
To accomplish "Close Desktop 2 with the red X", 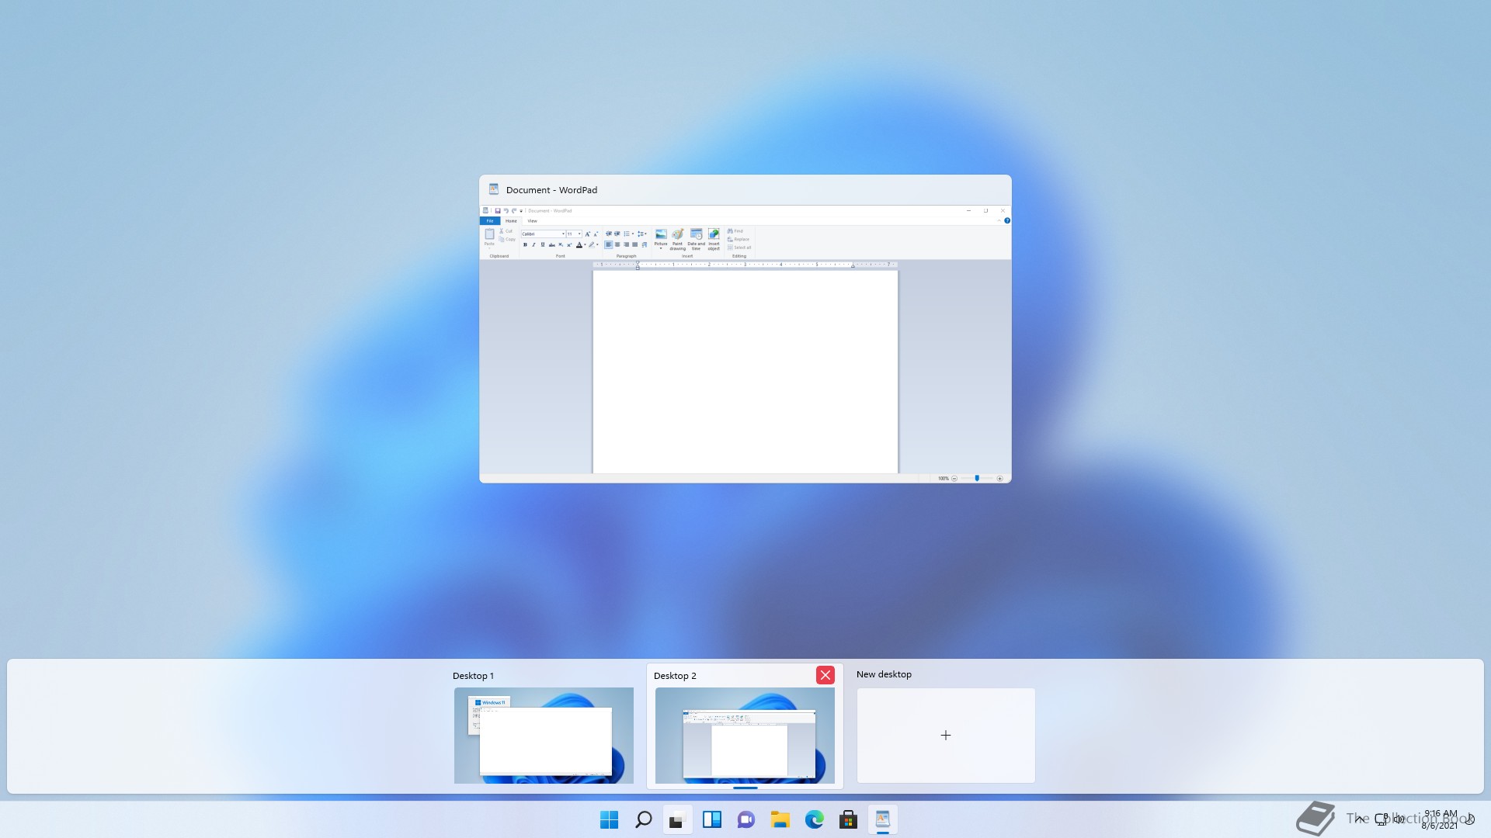I will [825, 675].
